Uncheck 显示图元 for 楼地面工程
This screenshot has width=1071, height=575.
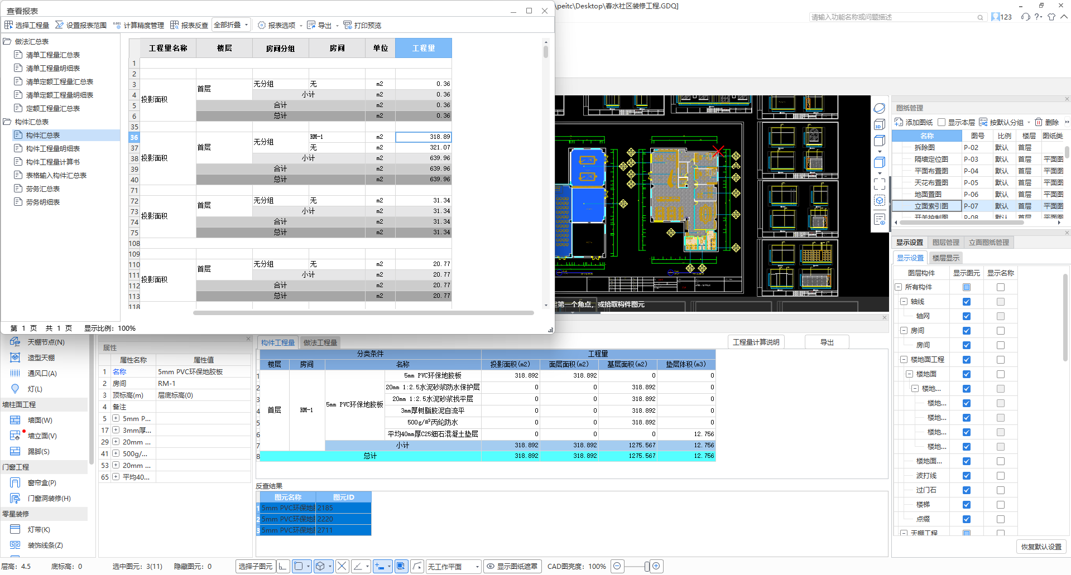967,360
